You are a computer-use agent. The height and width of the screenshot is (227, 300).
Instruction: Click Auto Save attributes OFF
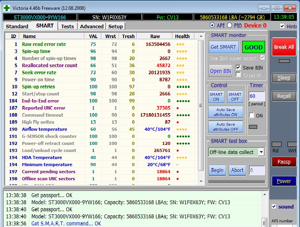coord(226,127)
